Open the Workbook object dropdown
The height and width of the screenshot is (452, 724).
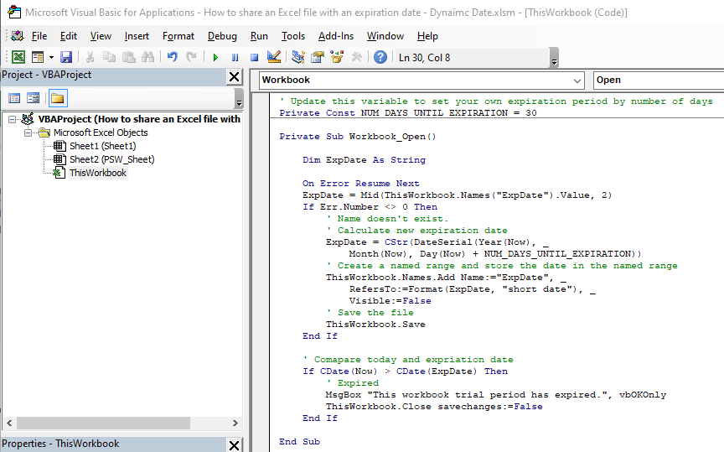(577, 81)
